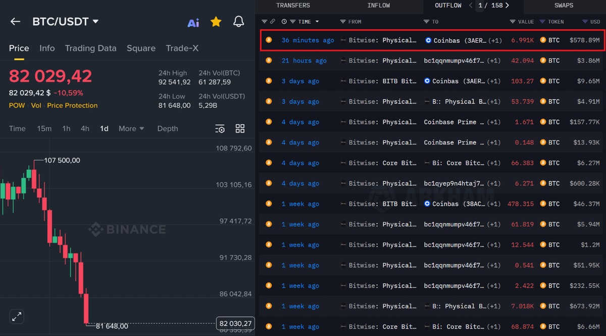Click the BTC token icon in the $46.37M row
606x336 pixels.
(x=543, y=204)
